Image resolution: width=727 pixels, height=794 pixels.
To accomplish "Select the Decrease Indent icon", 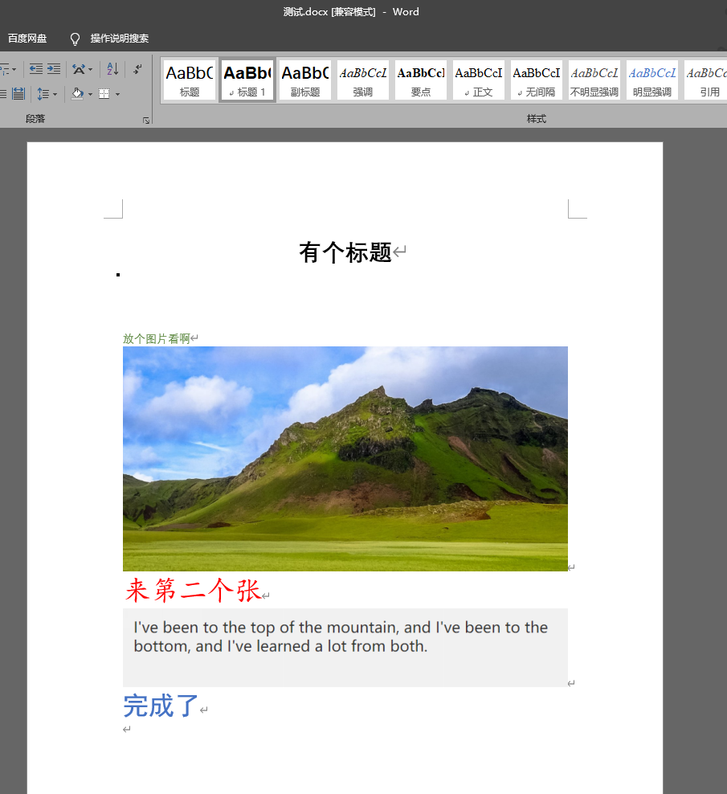I will coord(35,68).
